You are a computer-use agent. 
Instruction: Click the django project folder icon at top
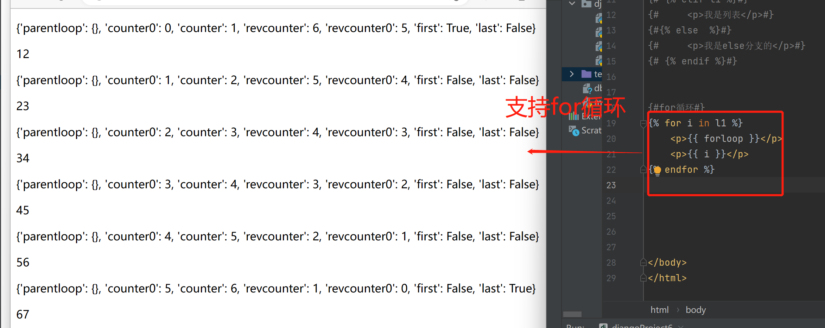[x=586, y=4]
